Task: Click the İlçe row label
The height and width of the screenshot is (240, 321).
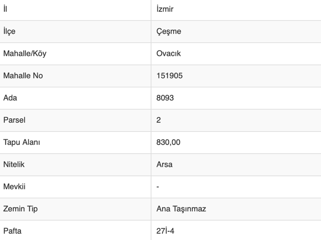Action: point(9,31)
